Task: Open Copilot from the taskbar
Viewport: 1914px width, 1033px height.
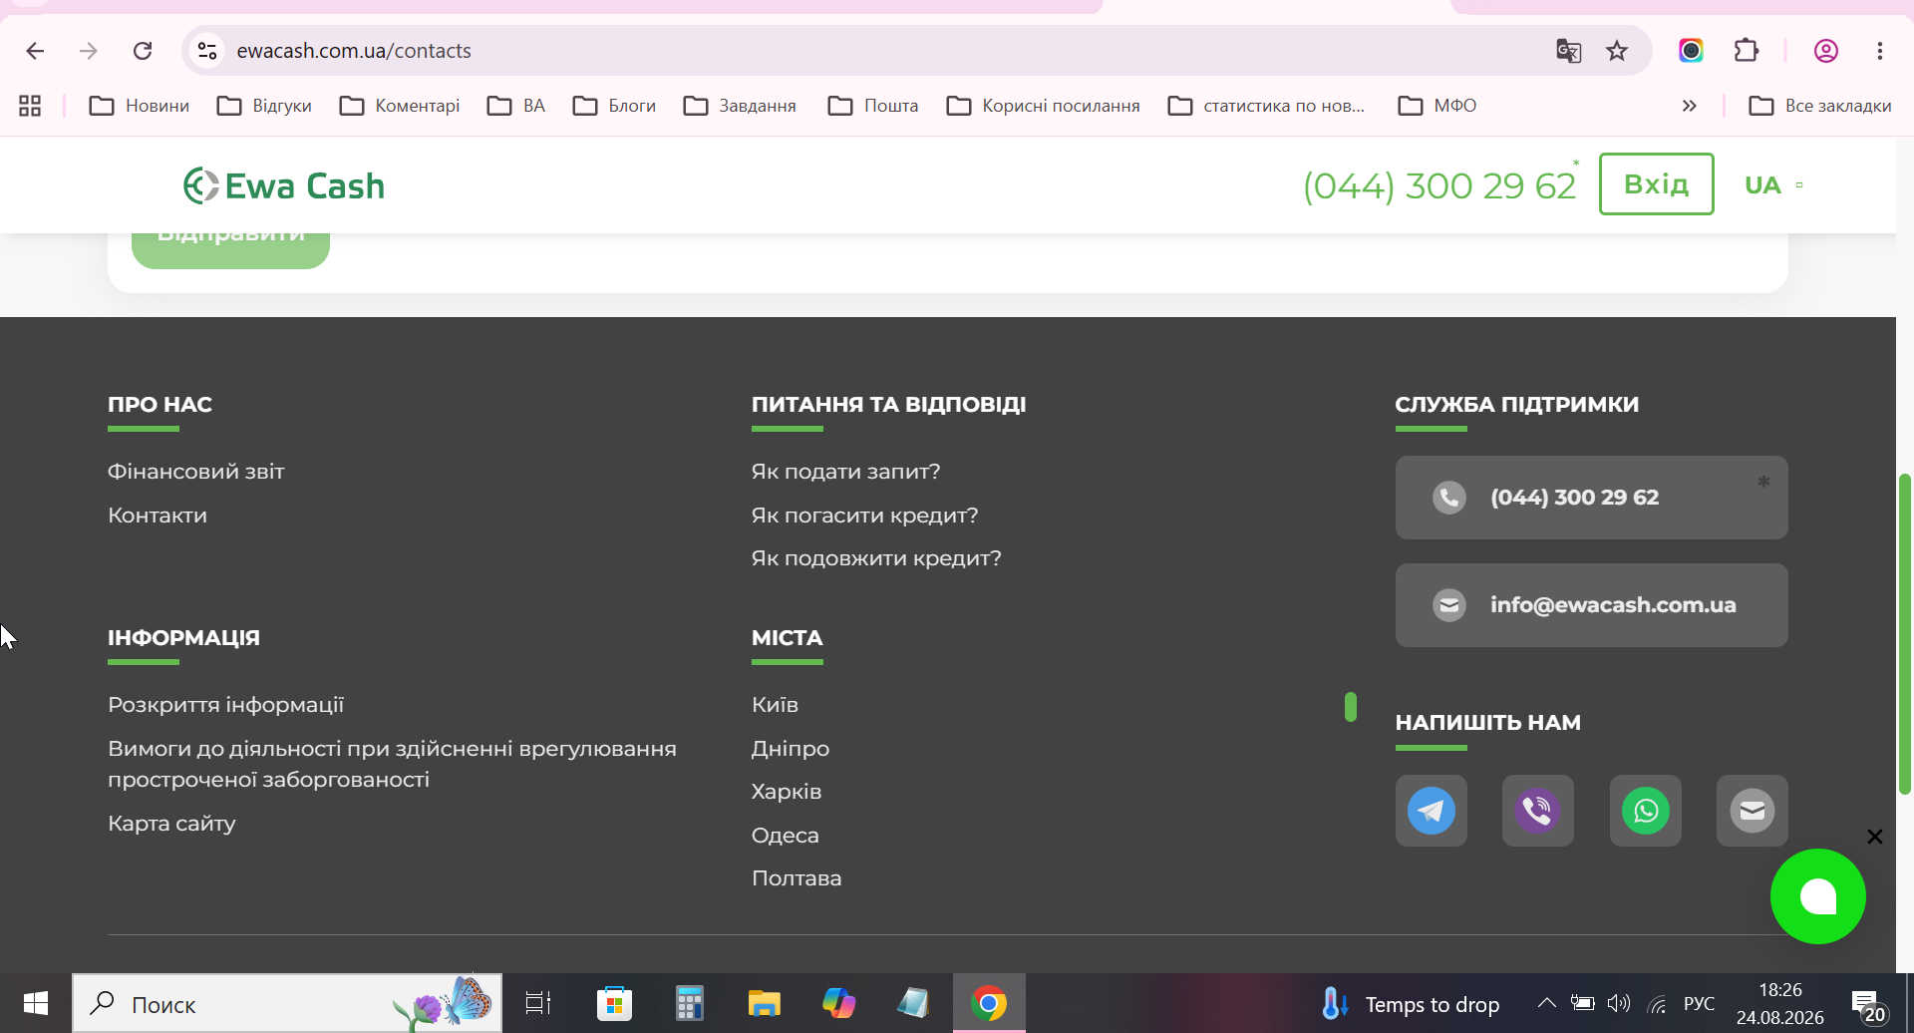Action: [838, 1003]
